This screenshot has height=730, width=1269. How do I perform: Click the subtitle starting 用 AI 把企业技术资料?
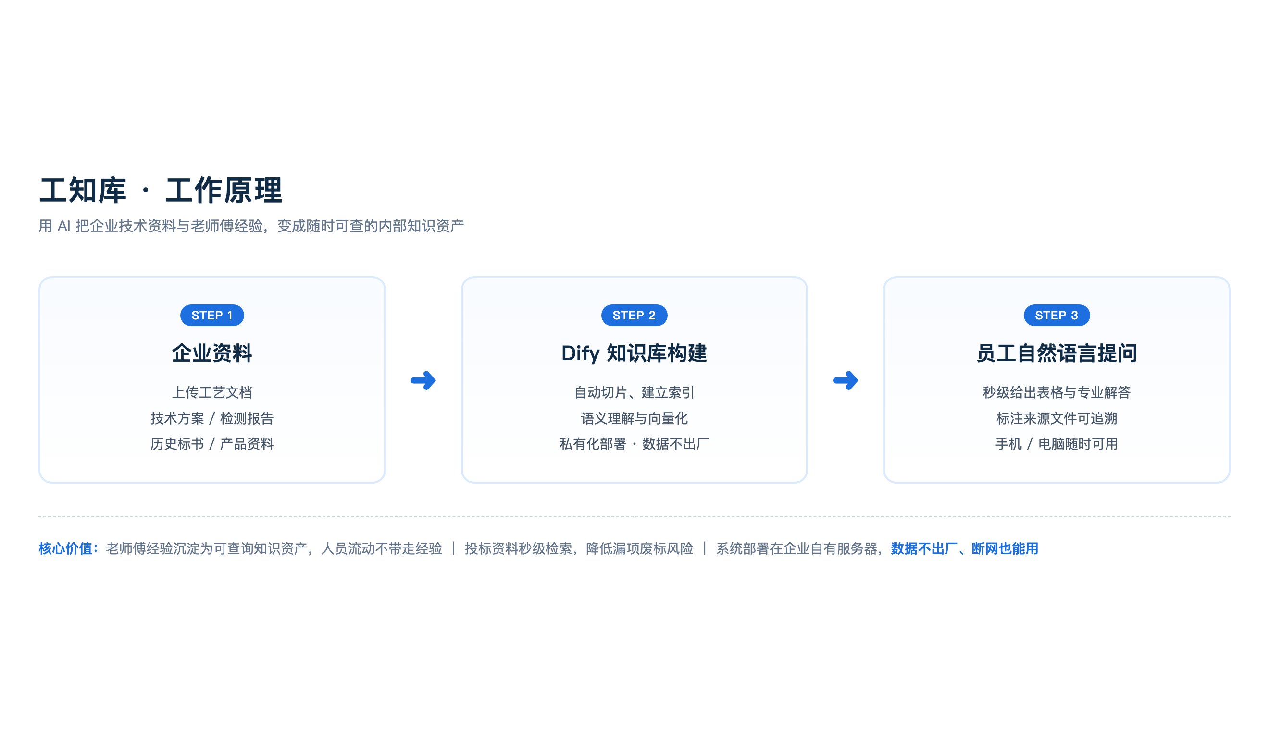pos(251,226)
